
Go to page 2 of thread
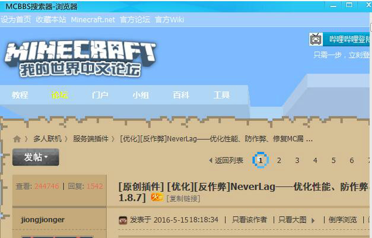click(279, 161)
